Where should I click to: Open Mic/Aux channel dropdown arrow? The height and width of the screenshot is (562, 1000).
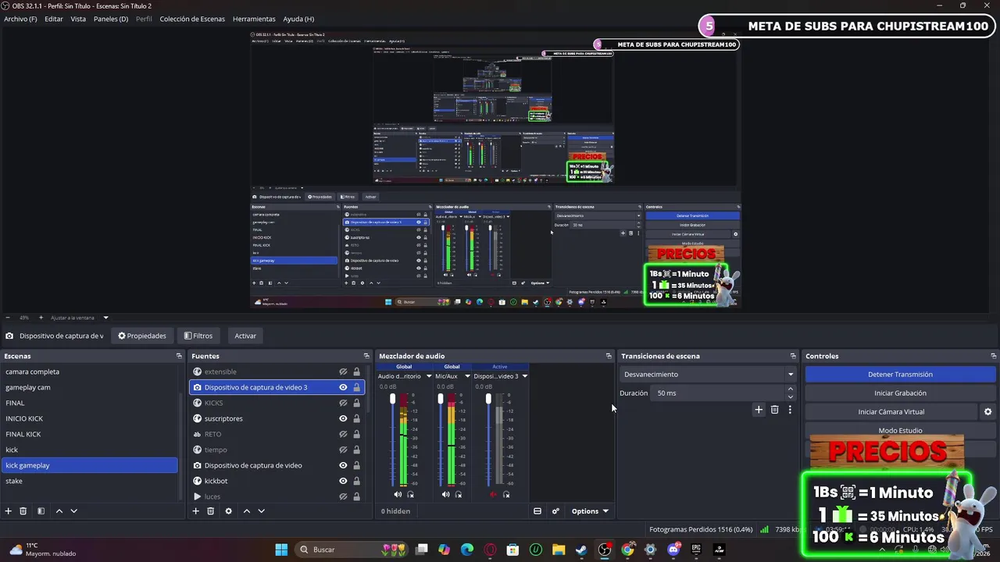[467, 376]
